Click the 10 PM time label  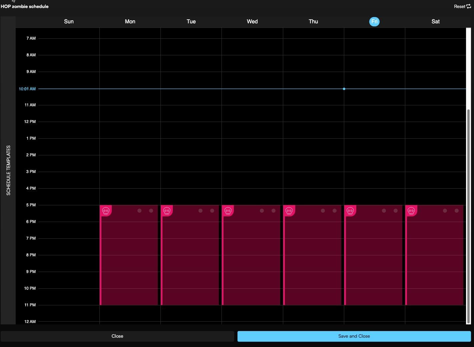point(30,288)
